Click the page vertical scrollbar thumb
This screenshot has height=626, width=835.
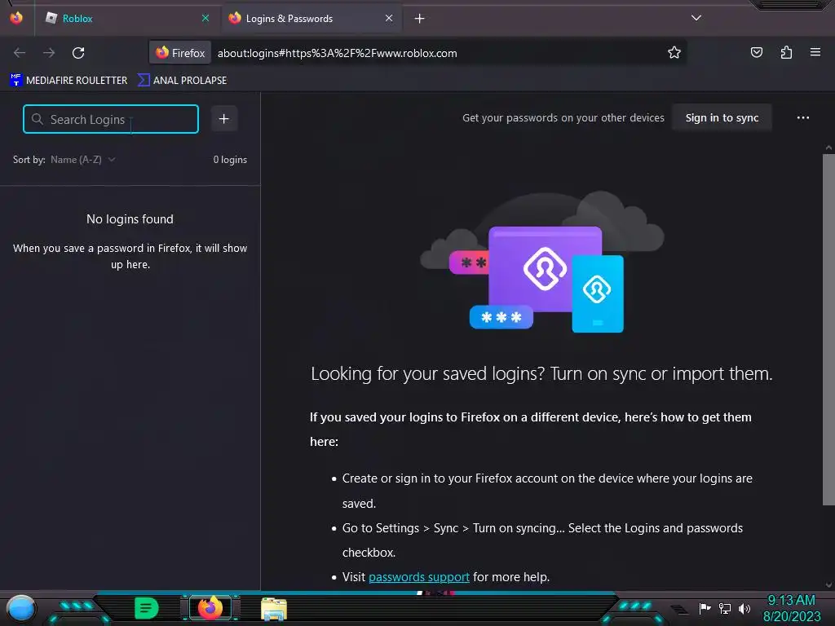point(828,329)
